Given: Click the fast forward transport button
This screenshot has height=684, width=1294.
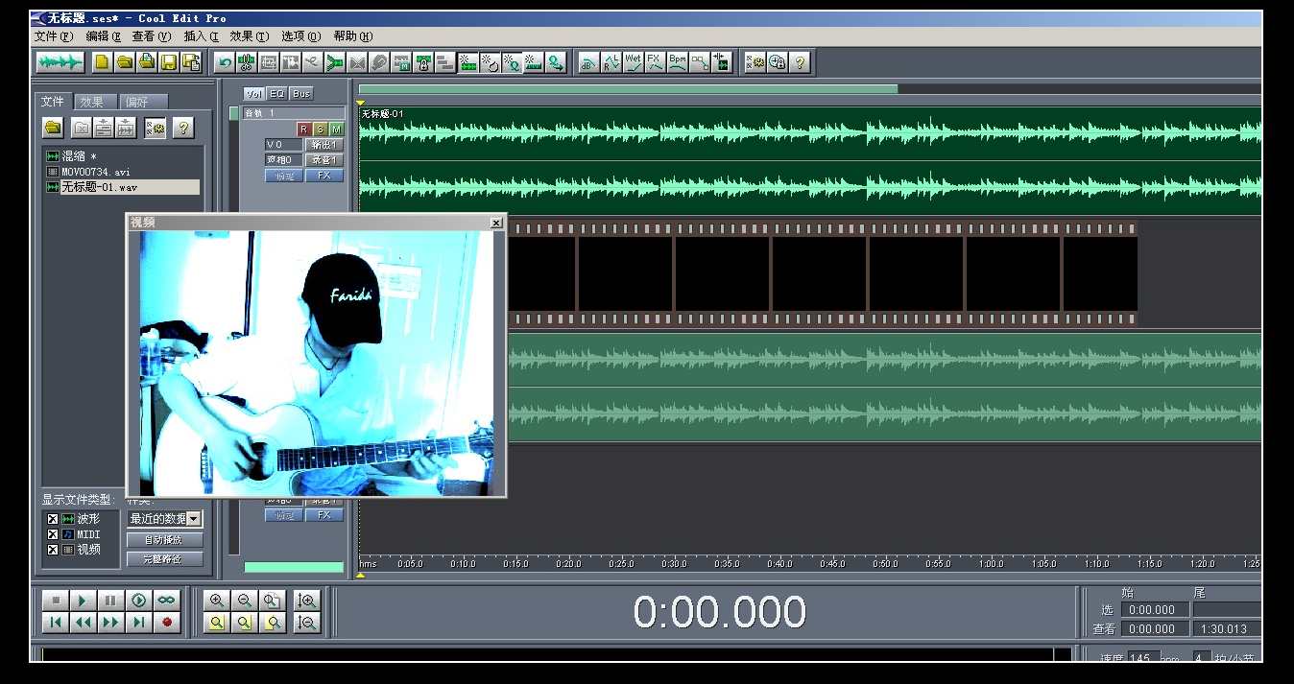Looking at the screenshot, I should [x=110, y=622].
